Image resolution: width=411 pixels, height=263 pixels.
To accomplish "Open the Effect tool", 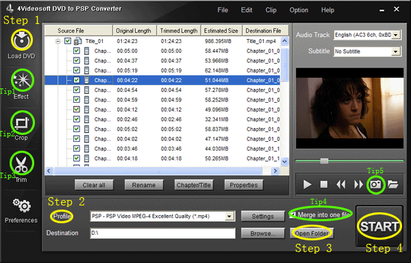I will pos(23,80).
